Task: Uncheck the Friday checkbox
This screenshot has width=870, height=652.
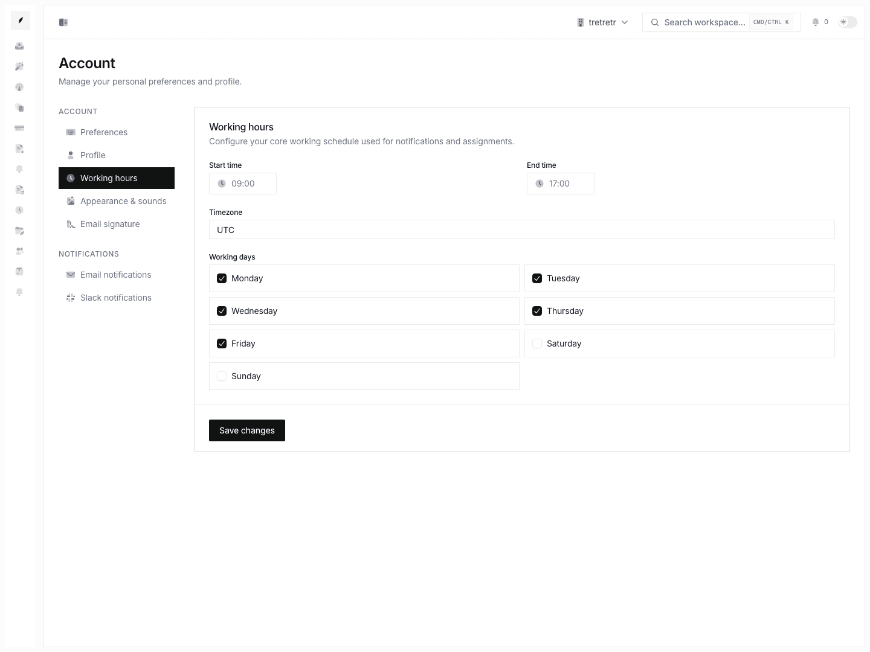Action: 222,344
